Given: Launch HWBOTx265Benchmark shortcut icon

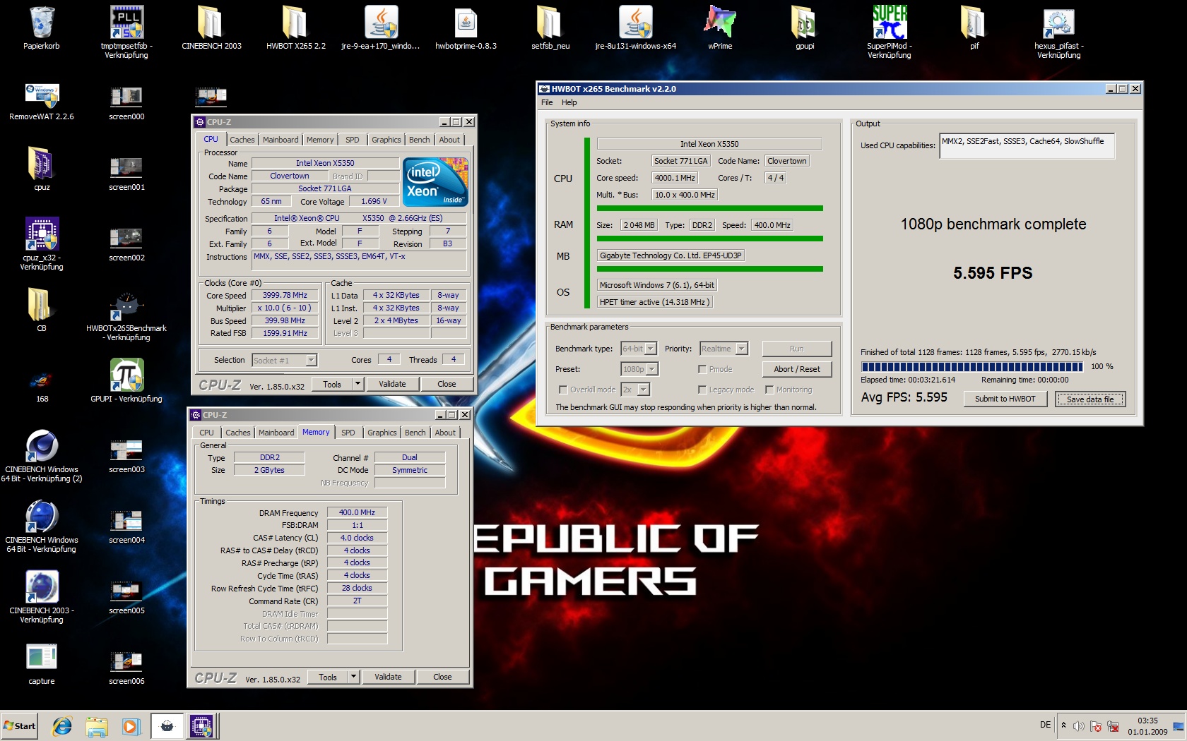Looking at the screenshot, I should pos(126,306).
